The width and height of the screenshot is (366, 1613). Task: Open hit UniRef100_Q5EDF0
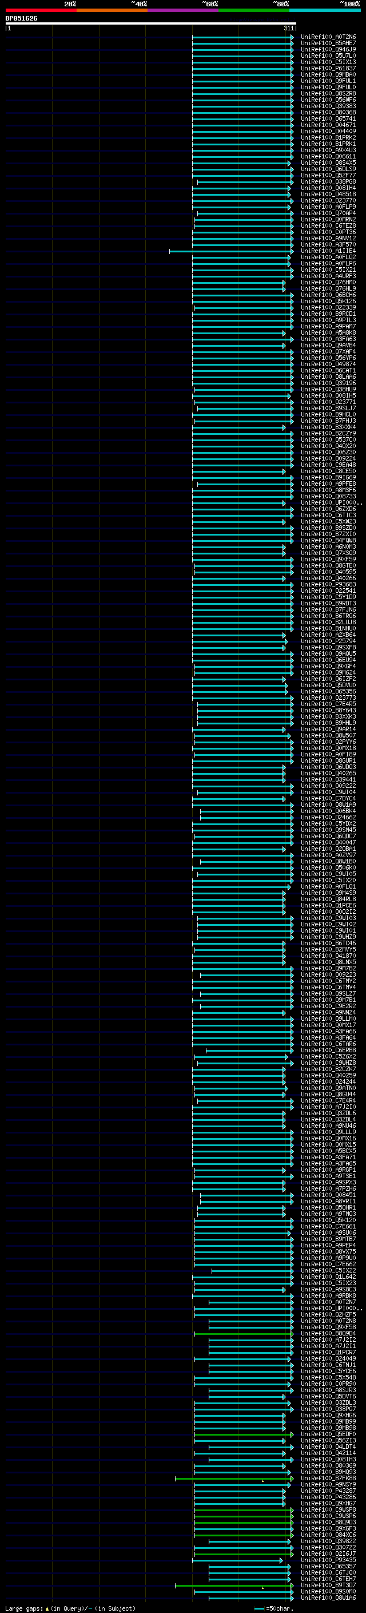[x=328, y=1434]
